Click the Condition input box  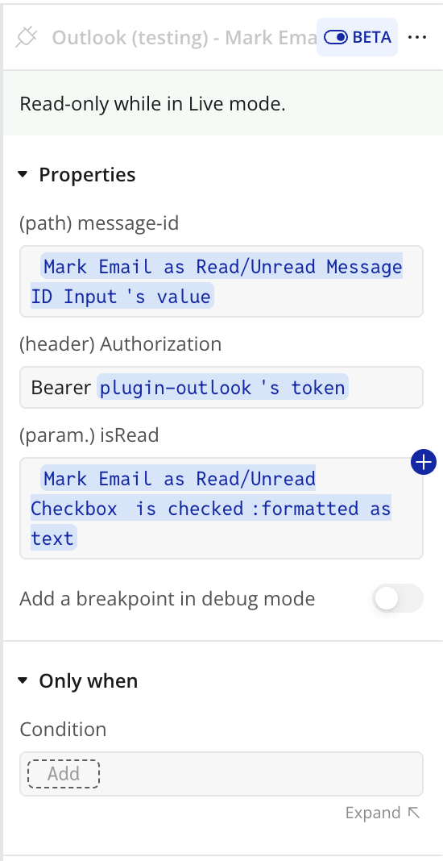click(221, 774)
